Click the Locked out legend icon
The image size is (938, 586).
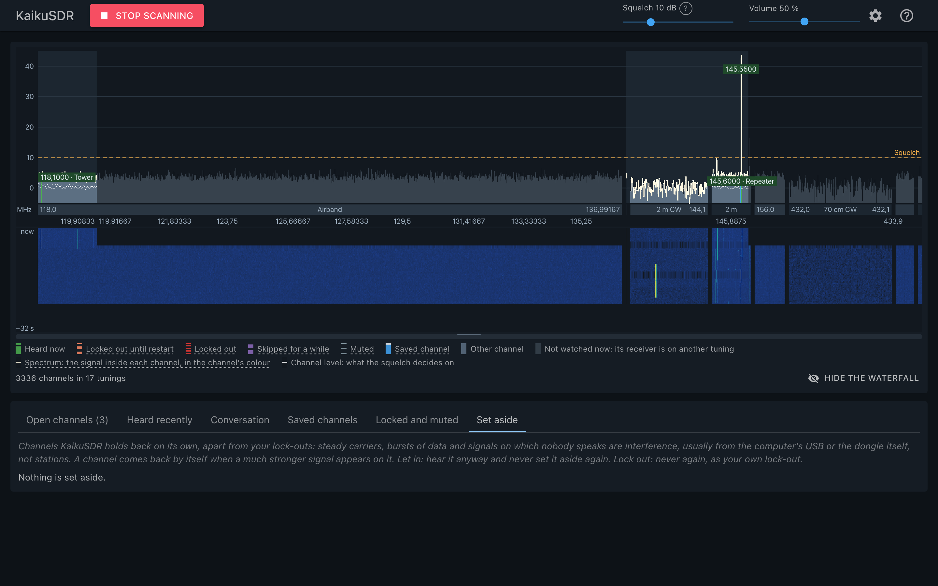pyautogui.click(x=188, y=349)
